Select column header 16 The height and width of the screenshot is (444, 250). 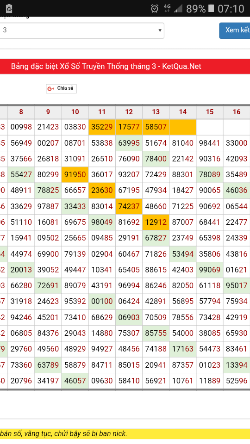(x=237, y=112)
